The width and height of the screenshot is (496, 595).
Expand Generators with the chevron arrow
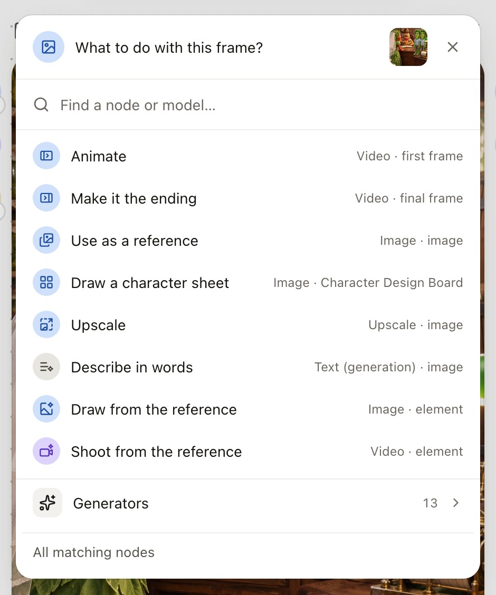coord(456,503)
